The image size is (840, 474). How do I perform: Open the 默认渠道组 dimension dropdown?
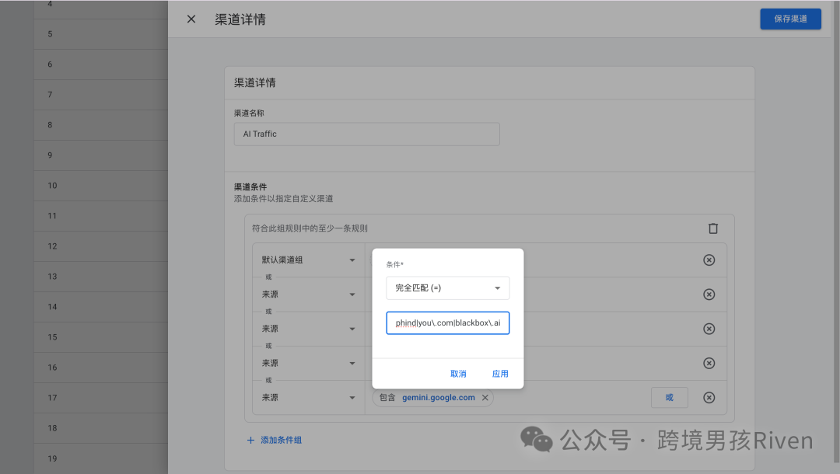tap(308, 260)
